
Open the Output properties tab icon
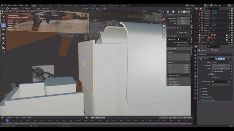click(x=195, y=59)
